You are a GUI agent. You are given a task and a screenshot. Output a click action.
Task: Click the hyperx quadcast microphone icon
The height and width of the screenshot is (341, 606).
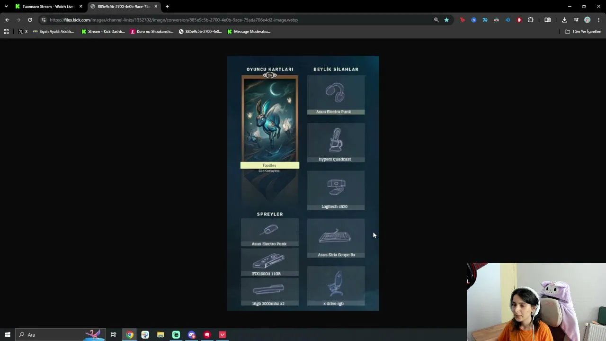pos(336,140)
